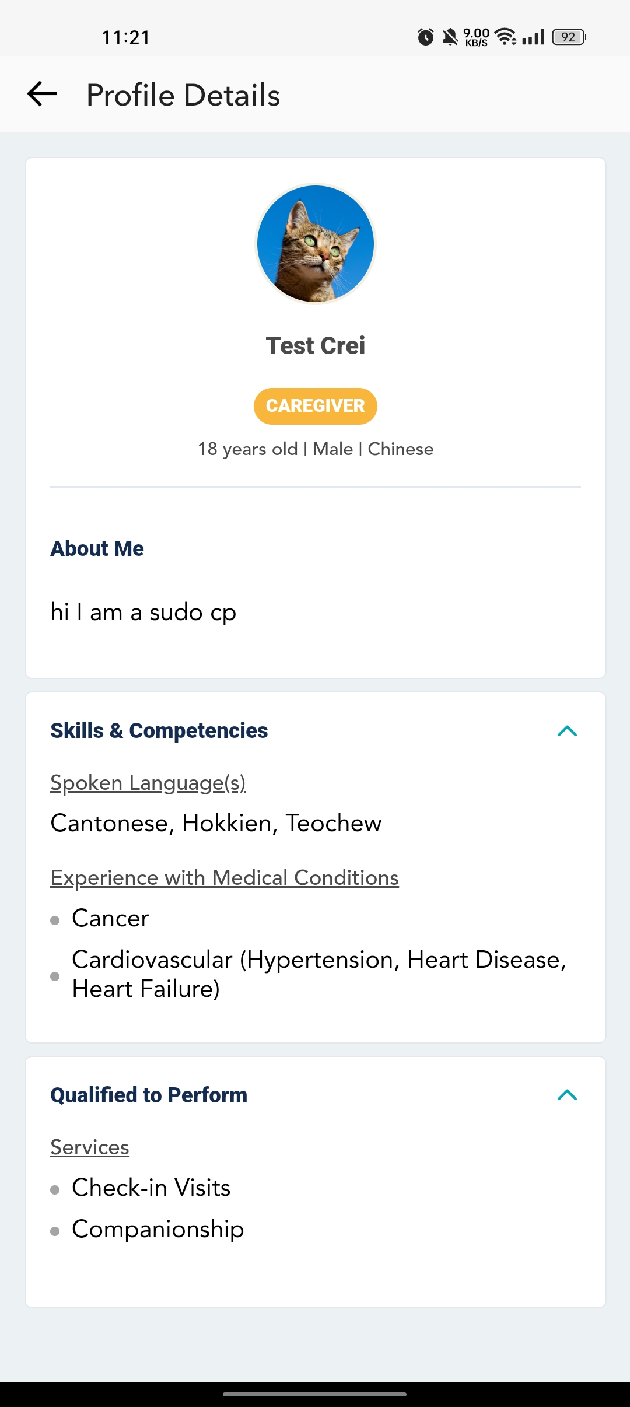Image resolution: width=630 pixels, height=1407 pixels.
Task: Tap the alarm clock status icon
Action: (426, 37)
